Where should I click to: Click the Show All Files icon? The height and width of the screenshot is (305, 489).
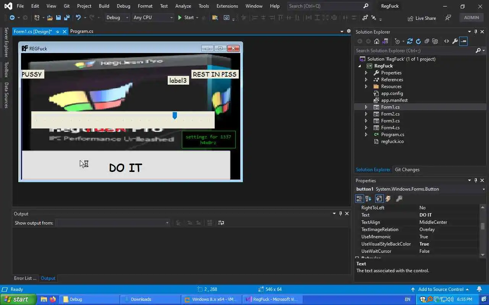click(x=435, y=41)
